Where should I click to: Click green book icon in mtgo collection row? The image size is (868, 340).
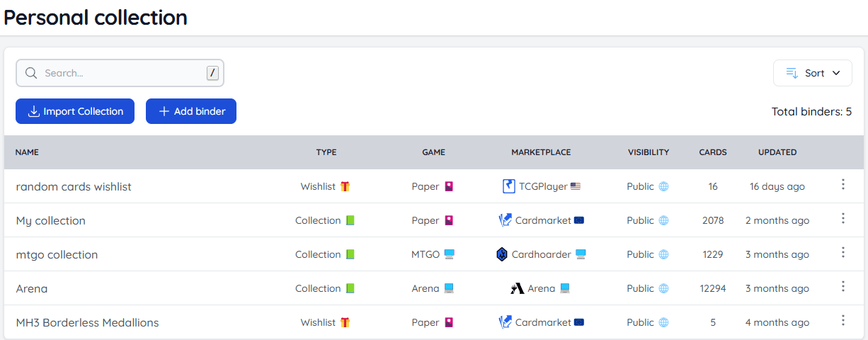(x=350, y=254)
